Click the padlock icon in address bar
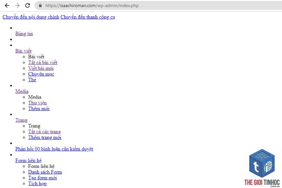This screenshot has width=282, height=188. tap(40, 5)
